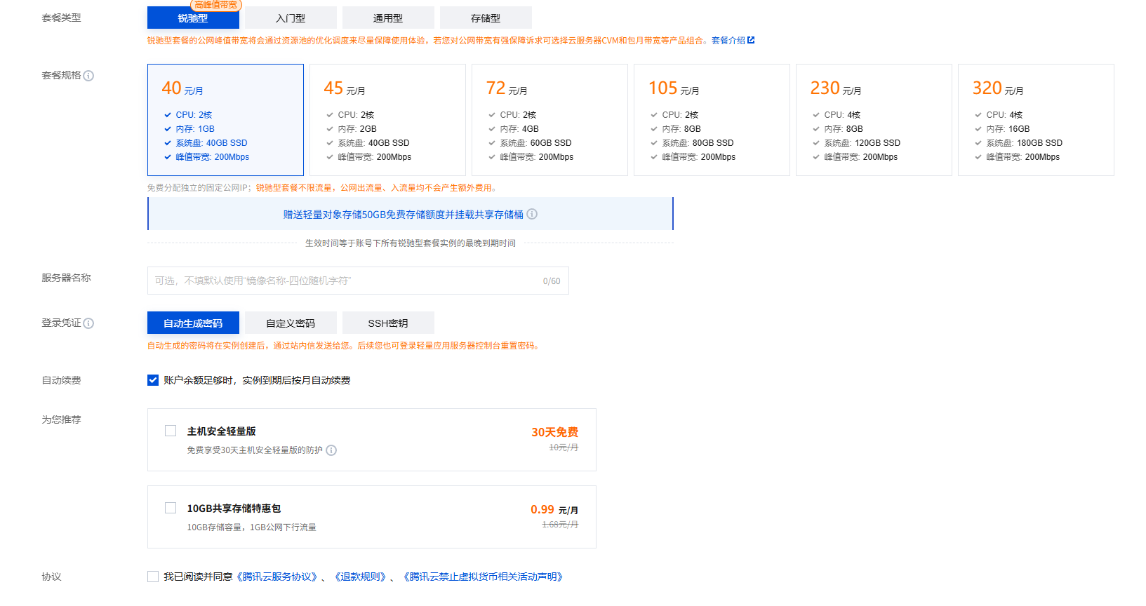Check the 10GB共享存储特惠包 option
1146x606 pixels.
(171, 508)
